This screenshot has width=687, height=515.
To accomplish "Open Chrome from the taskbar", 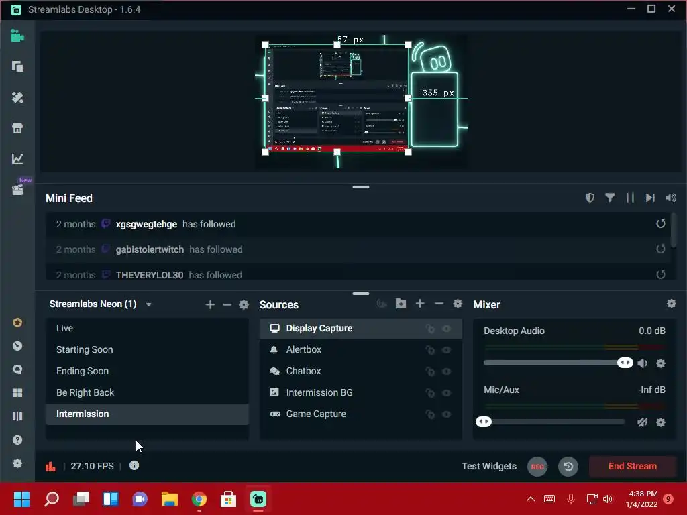I will click(x=199, y=499).
